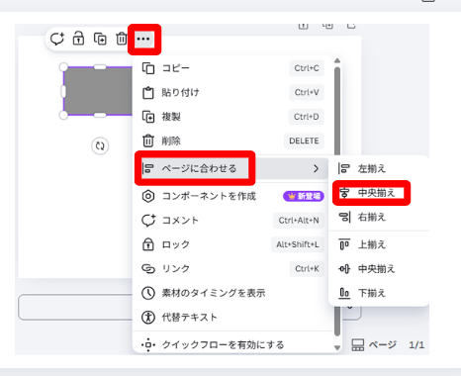
Task: Click the scrollbar down arrow
Action: click(x=337, y=347)
